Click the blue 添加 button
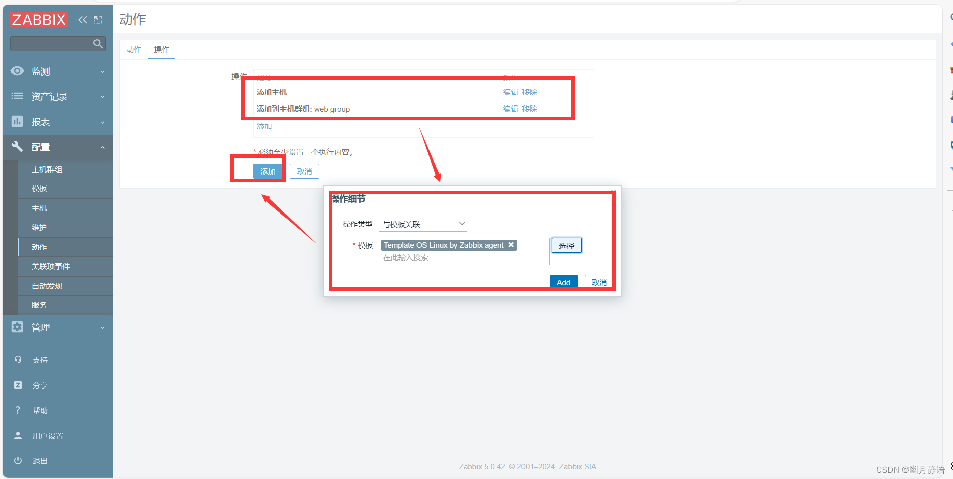The image size is (953, 479). tap(268, 172)
